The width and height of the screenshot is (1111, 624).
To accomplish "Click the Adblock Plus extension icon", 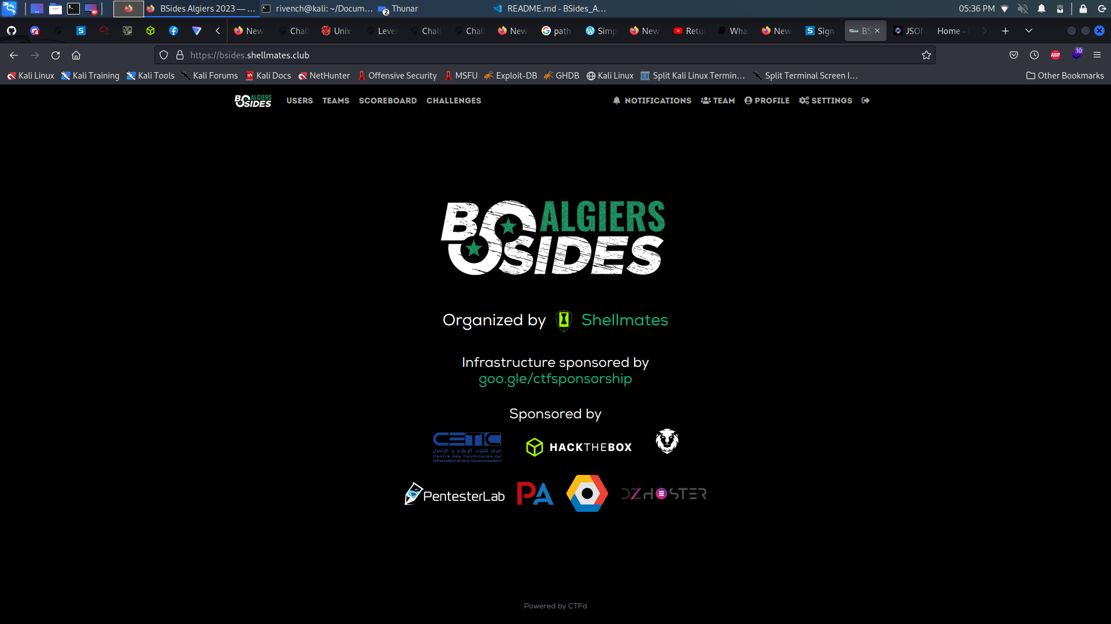I will 1055,55.
